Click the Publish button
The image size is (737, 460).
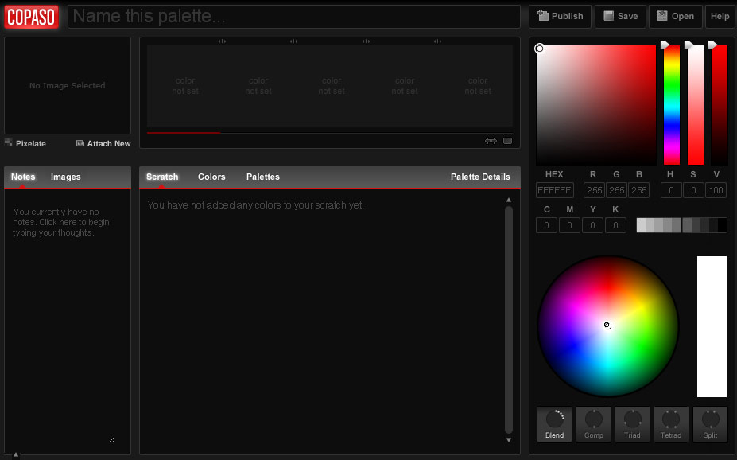point(560,16)
